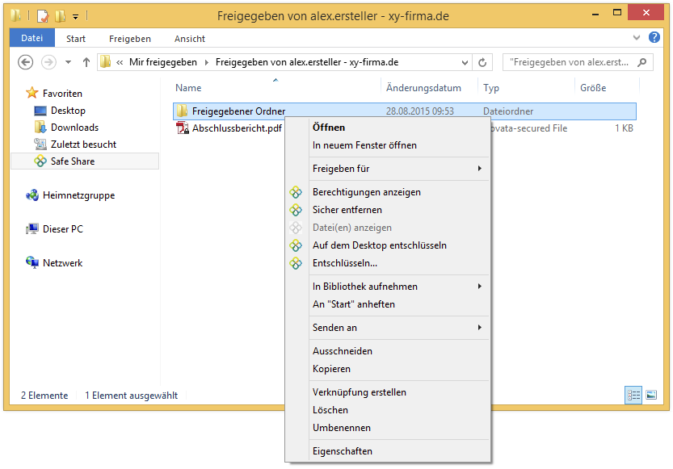
Task: Switch to details view icon in status bar
Action: 633,395
